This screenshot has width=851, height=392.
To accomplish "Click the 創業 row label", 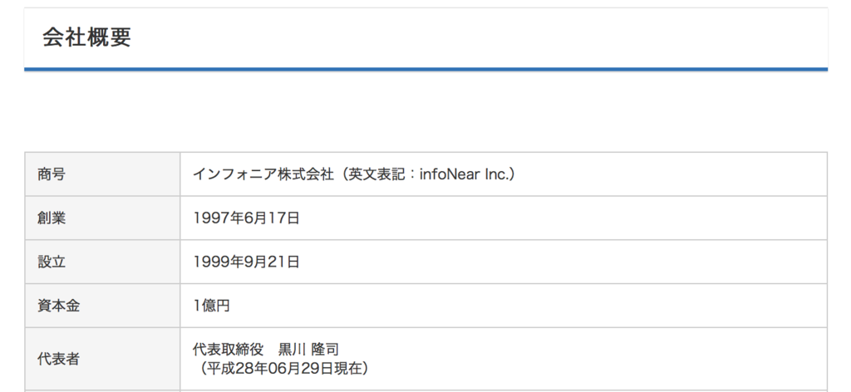I will point(51,218).
